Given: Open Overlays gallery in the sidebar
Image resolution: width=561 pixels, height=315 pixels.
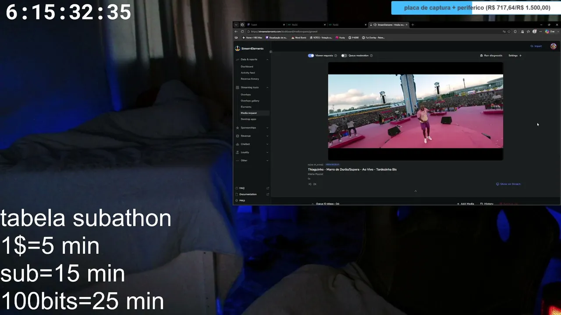Looking at the screenshot, I should 250,101.
